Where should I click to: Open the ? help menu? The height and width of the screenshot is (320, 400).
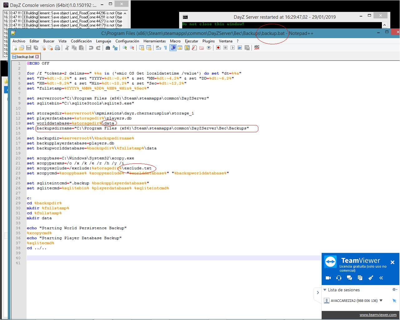[x=237, y=41]
